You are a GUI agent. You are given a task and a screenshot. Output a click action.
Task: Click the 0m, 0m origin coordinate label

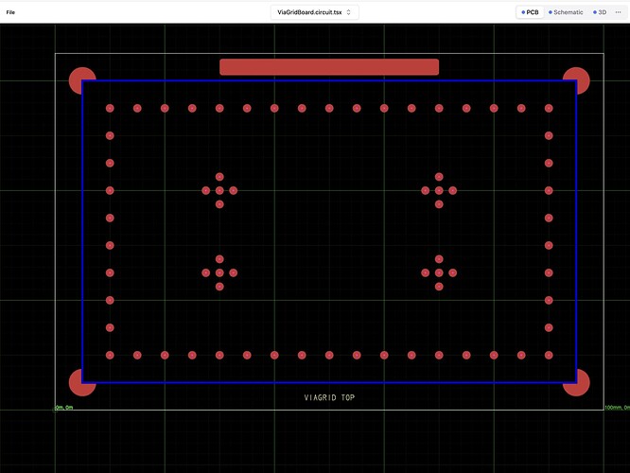pos(65,408)
